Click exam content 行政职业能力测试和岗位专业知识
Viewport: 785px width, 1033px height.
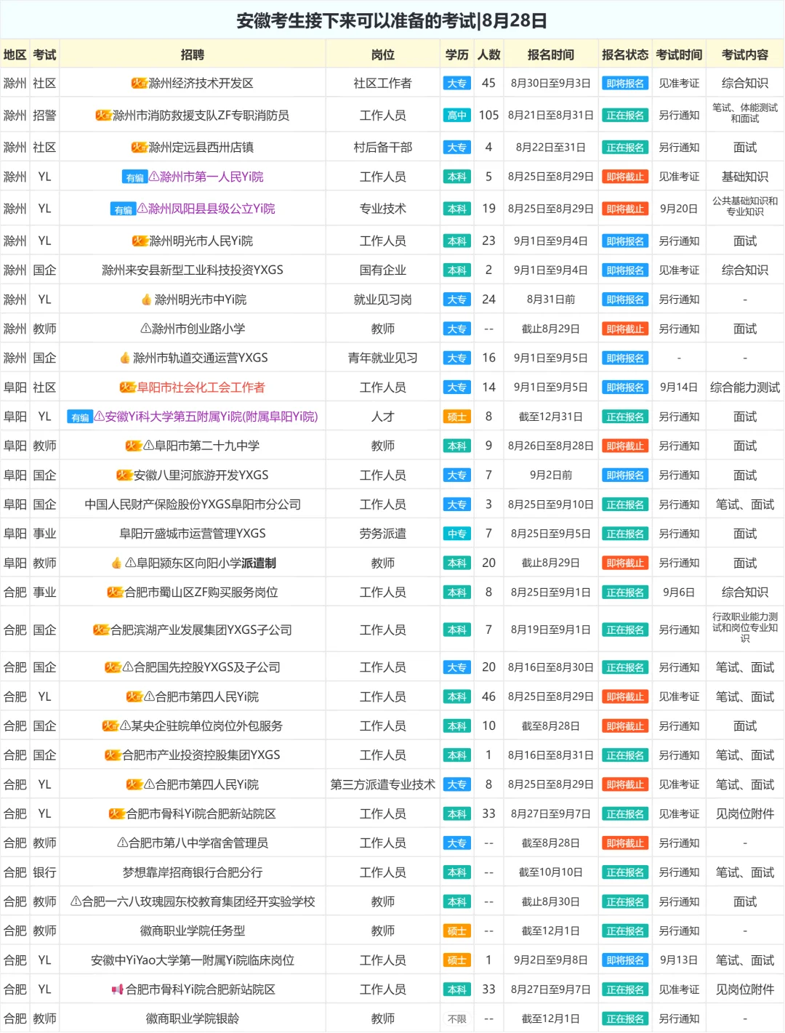(745, 627)
